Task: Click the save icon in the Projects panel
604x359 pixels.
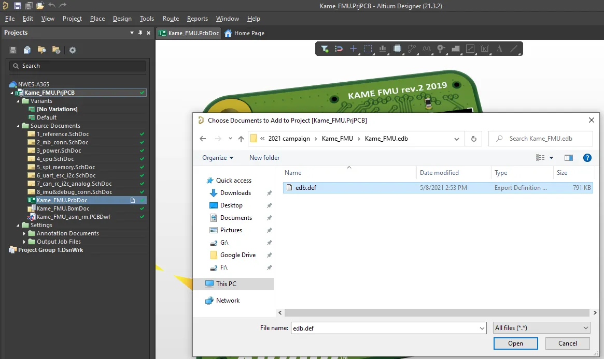Action: click(x=12, y=50)
